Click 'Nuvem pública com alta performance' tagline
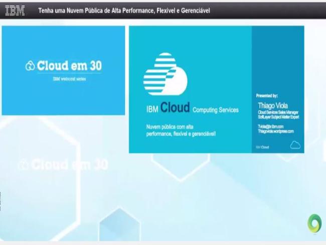Viewport: 326px width, 245px height. coord(181,131)
